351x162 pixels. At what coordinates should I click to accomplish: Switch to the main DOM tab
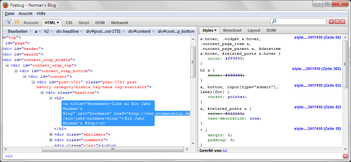coord(100,23)
